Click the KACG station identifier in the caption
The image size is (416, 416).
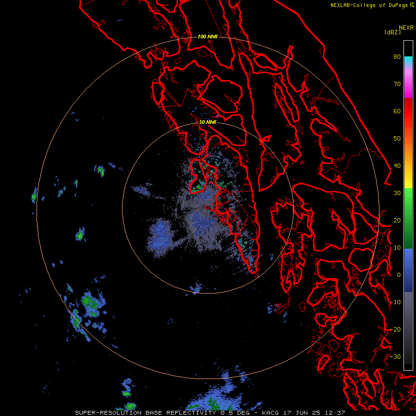pyautogui.click(x=271, y=413)
